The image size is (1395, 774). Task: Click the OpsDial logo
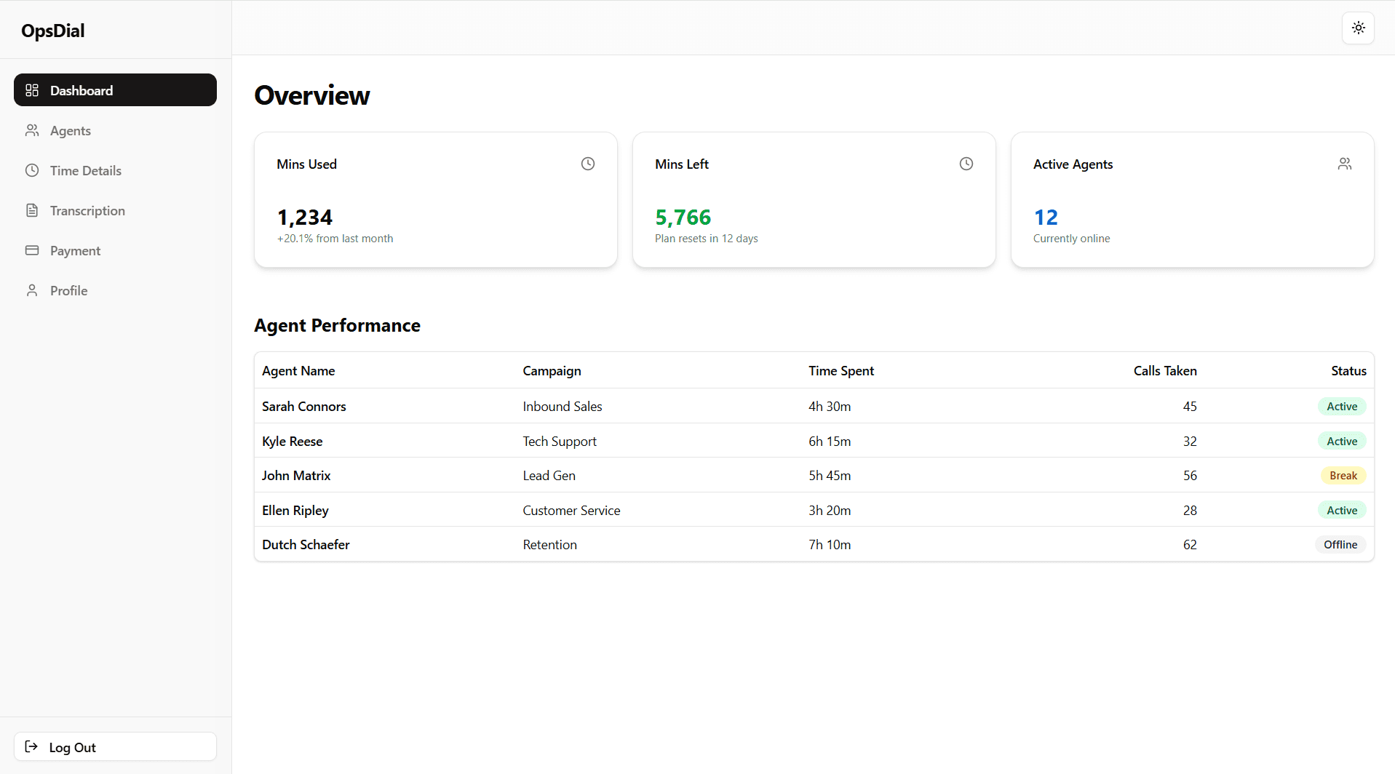[x=52, y=30]
